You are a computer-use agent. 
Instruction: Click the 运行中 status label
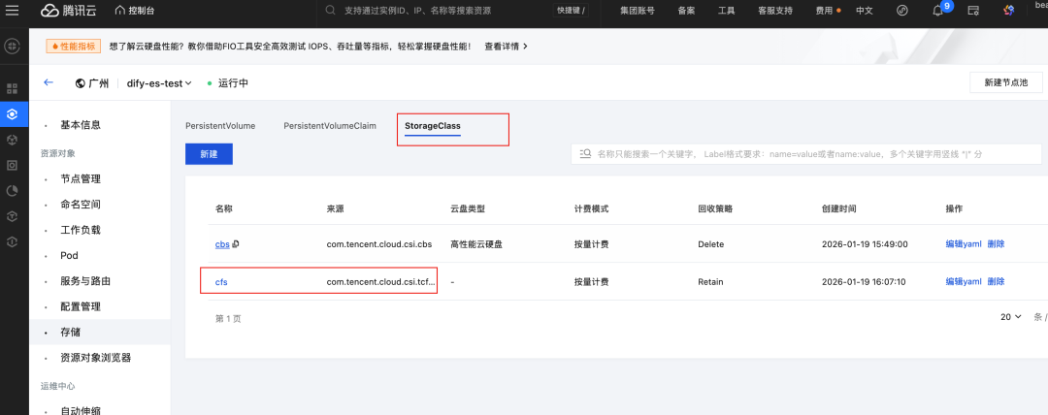coord(233,83)
